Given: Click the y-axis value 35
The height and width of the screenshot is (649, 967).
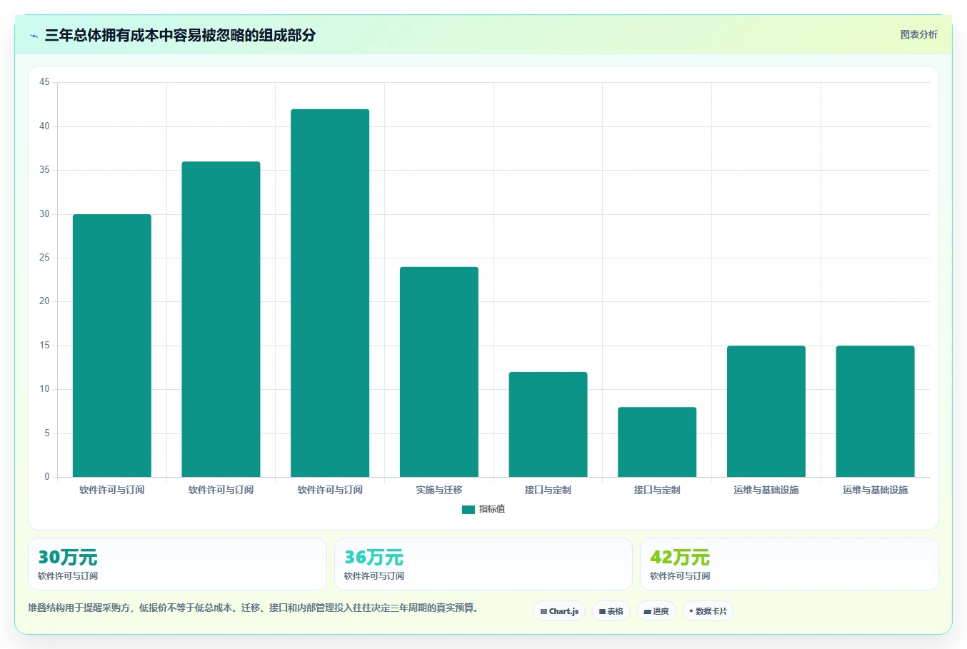Looking at the screenshot, I should (x=44, y=170).
